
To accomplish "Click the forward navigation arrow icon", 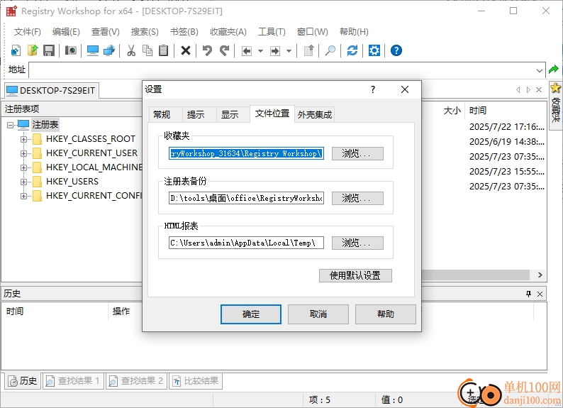I will pyautogui.click(x=275, y=51).
